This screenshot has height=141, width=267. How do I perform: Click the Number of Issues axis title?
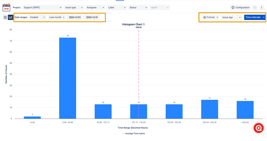click(6, 74)
